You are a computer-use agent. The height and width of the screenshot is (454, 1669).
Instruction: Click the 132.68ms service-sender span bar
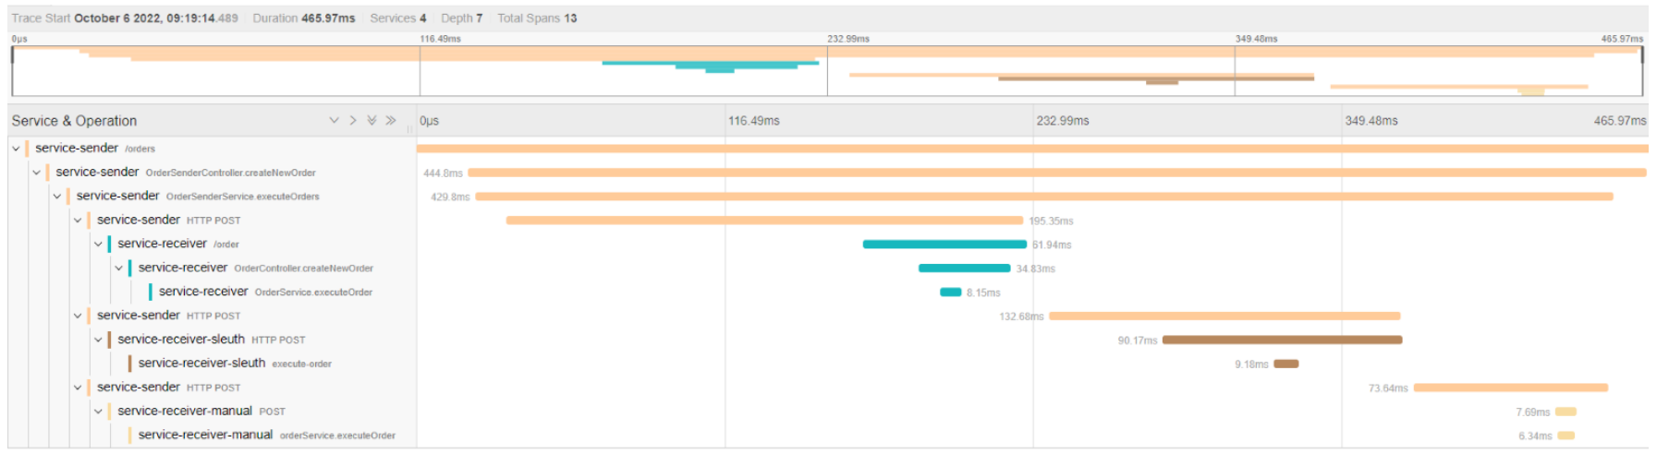coord(1224,317)
